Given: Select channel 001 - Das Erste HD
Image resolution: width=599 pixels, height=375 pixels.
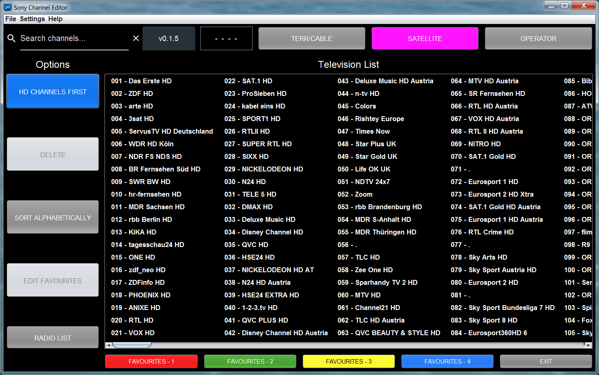Looking at the screenshot, I should (x=141, y=81).
